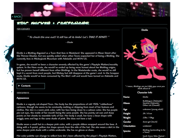The image size is (184, 138).
Task: Click the paragraph starting 'Elodie is a Blotling disguised'
Action: (x=68, y=56)
